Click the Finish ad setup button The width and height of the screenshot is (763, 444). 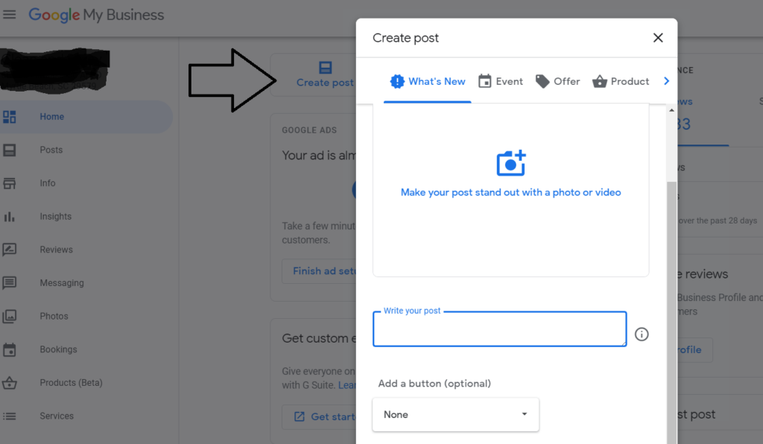coord(319,271)
